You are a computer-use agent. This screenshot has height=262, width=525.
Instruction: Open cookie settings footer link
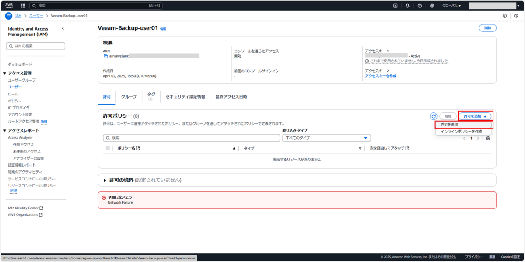pyautogui.click(x=511, y=257)
